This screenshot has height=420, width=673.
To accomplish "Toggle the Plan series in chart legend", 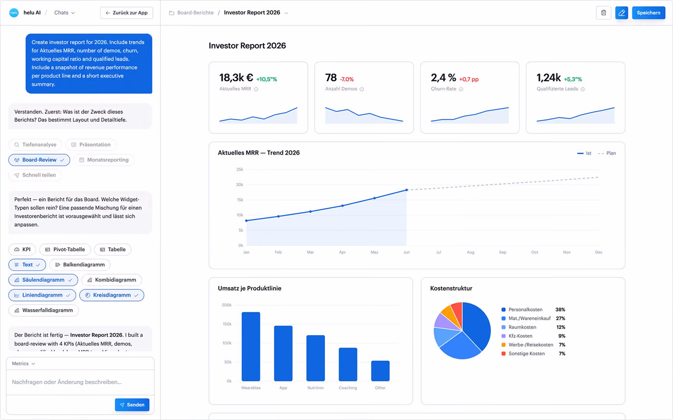I will (607, 153).
